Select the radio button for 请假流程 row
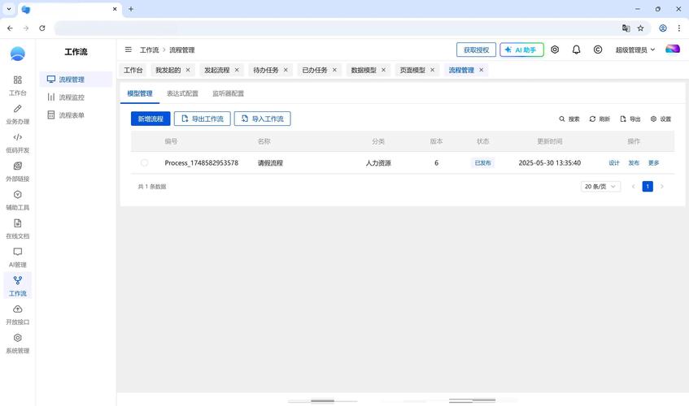Viewport: 689px width, 406px height. click(144, 162)
